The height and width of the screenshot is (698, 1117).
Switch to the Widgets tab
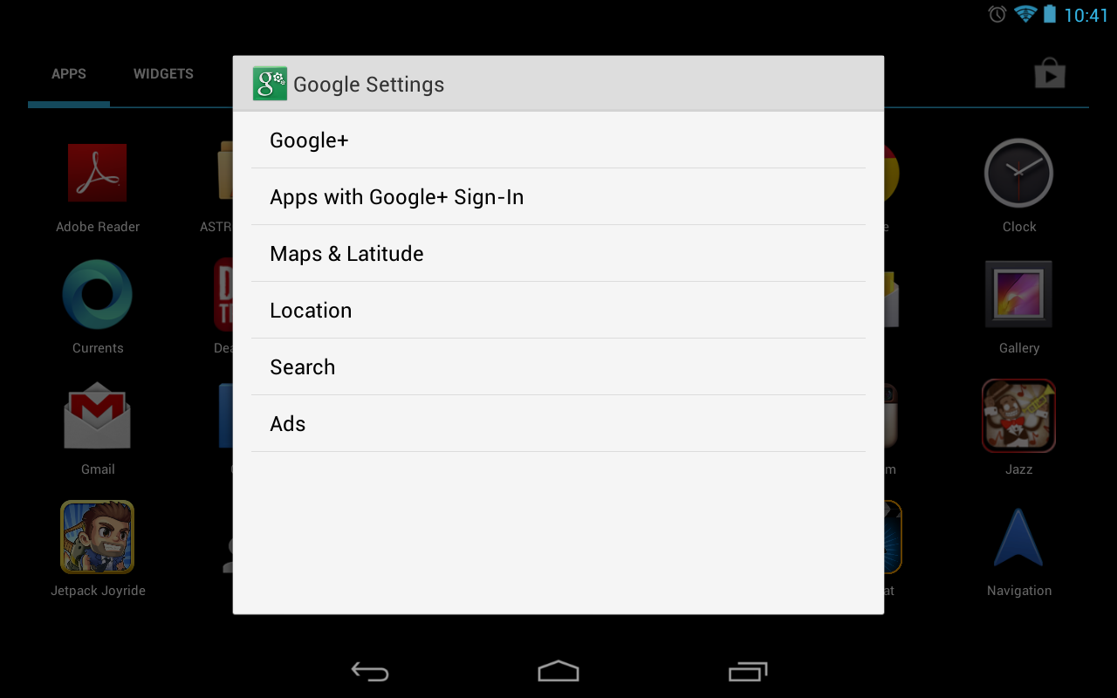pyautogui.click(x=163, y=74)
